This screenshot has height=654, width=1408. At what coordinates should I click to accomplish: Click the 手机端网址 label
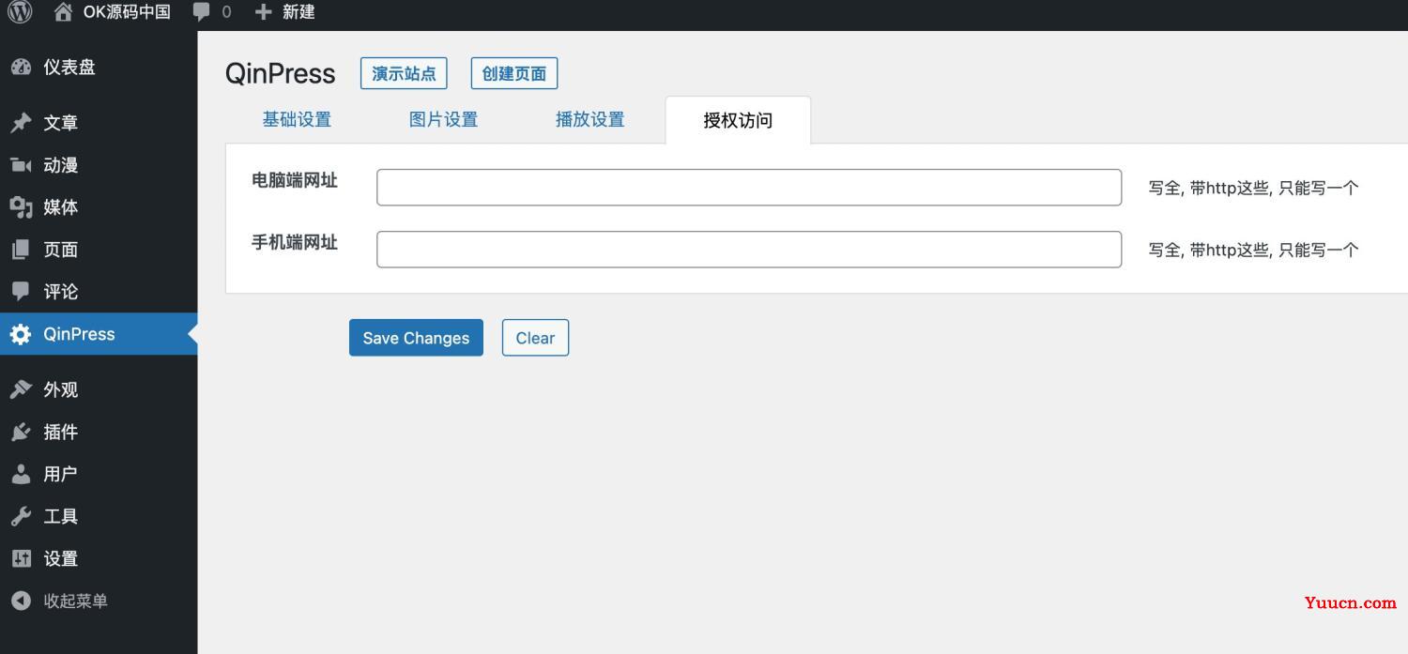[295, 242]
